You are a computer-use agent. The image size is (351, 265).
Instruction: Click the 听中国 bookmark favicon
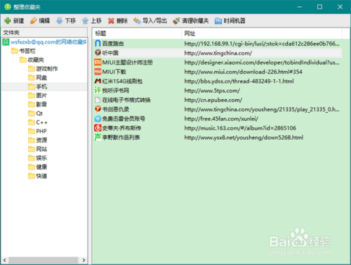click(x=98, y=53)
